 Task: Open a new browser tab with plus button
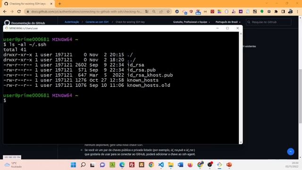(x=60, y=4)
